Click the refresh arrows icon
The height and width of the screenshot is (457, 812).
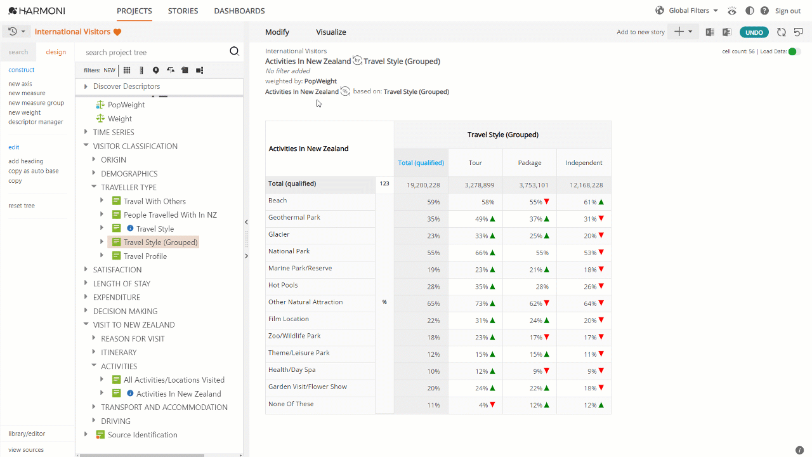pos(782,32)
